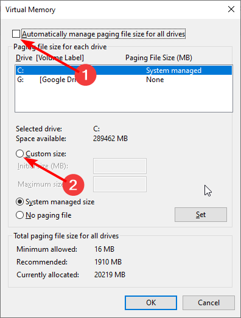This screenshot has height=318, width=241.
Task: Select the C: drive row
Action: point(124,70)
